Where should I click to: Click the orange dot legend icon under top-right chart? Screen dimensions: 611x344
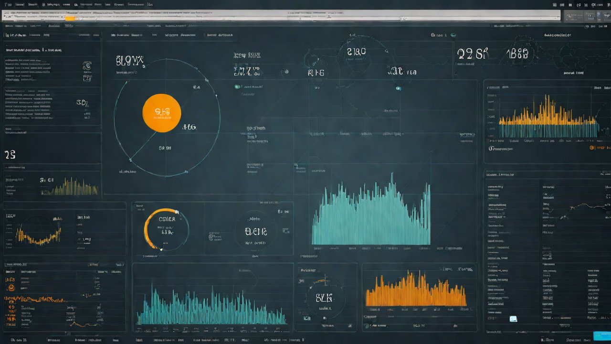tap(592, 148)
